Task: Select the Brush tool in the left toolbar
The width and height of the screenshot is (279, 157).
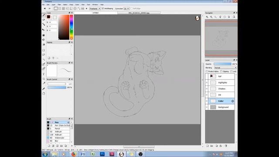Action: coord(44,15)
